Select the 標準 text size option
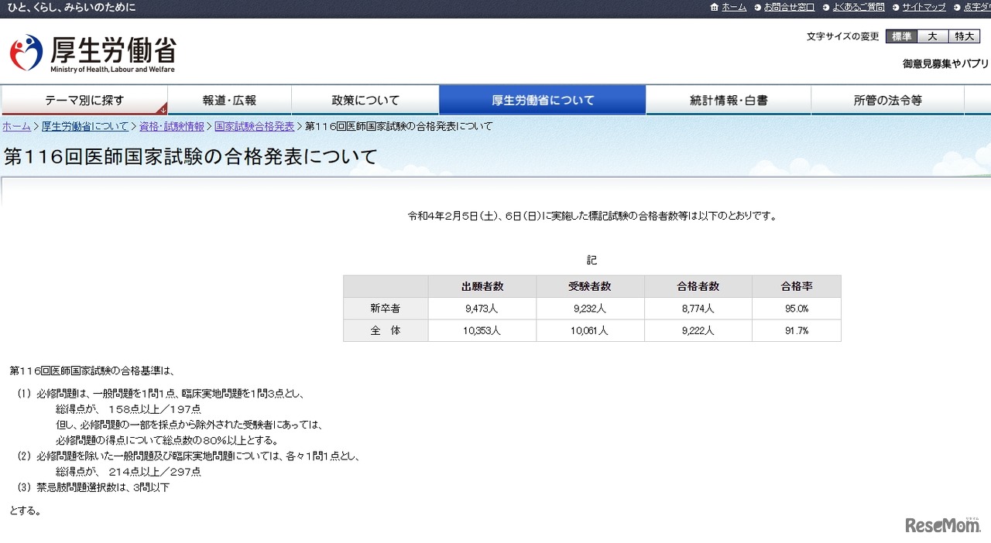 pyautogui.click(x=900, y=36)
